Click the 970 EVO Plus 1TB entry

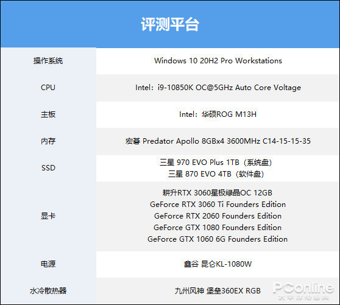pyautogui.click(x=216, y=163)
